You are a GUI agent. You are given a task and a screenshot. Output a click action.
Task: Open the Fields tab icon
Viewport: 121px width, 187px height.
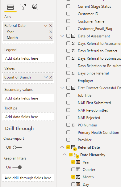(x=10, y=7)
